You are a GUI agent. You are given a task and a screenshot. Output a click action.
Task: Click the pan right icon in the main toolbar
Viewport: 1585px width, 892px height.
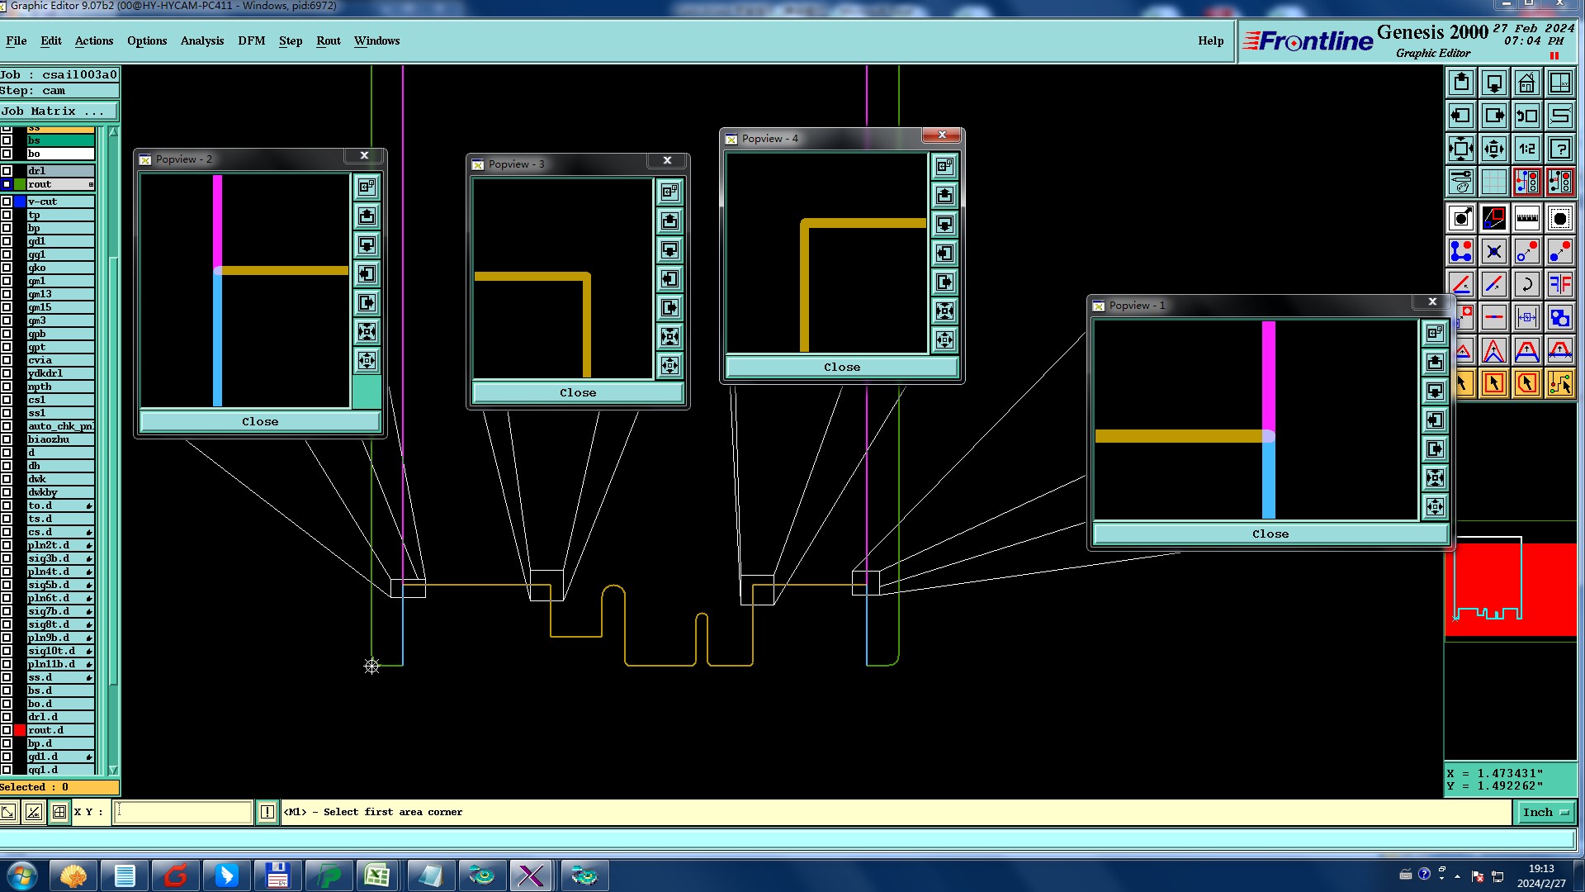(1494, 116)
